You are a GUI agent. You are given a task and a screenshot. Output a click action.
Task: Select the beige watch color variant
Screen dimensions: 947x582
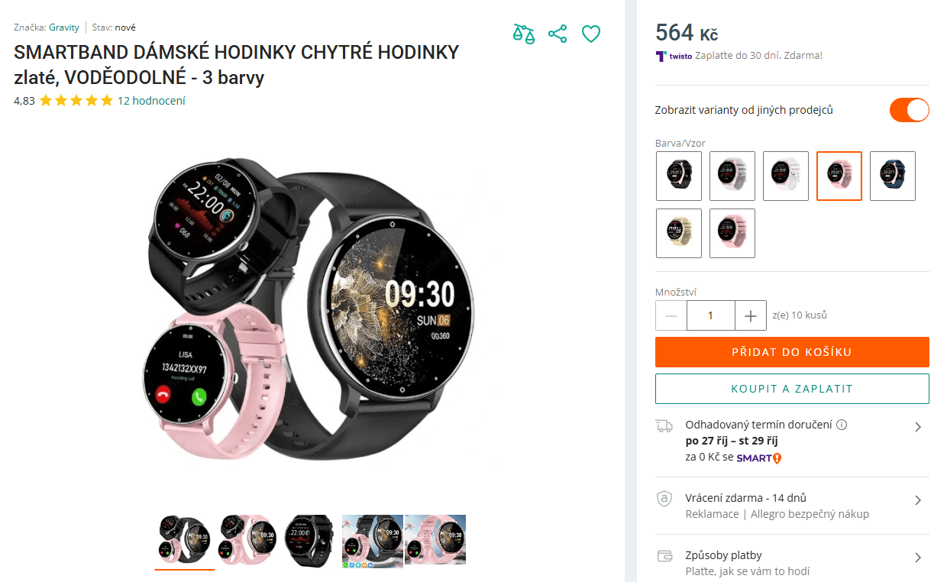tap(679, 233)
